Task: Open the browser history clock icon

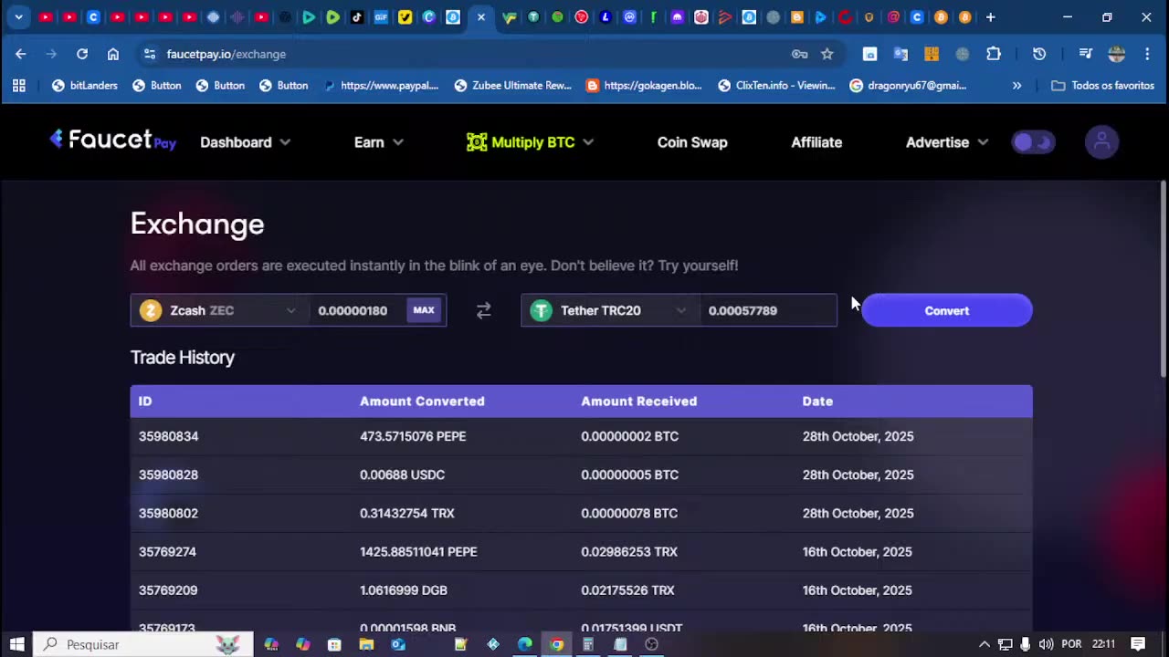Action: [x=1039, y=54]
